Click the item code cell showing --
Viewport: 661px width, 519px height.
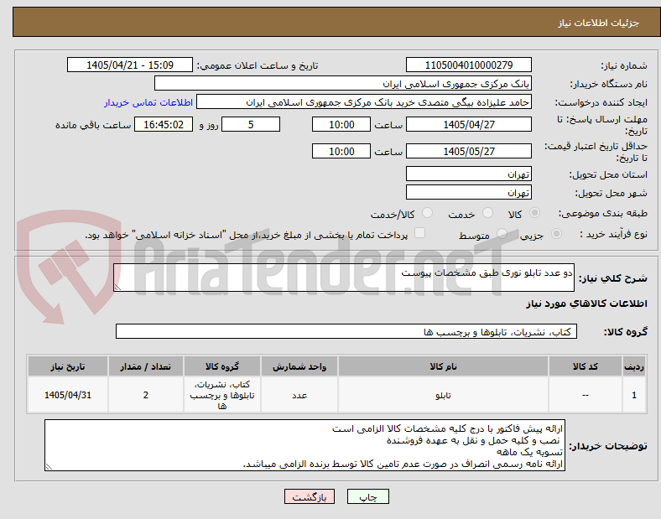(x=586, y=395)
